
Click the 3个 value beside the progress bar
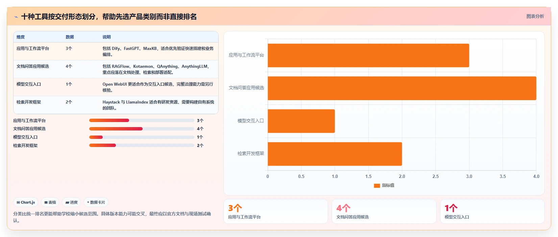point(200,121)
